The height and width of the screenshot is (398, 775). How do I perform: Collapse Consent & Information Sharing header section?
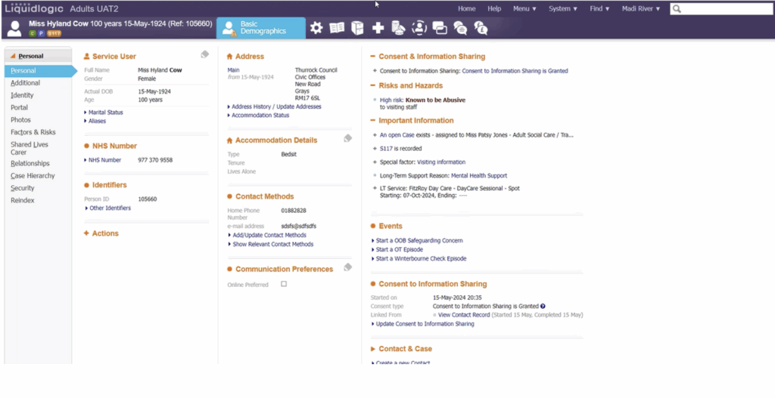428,56
